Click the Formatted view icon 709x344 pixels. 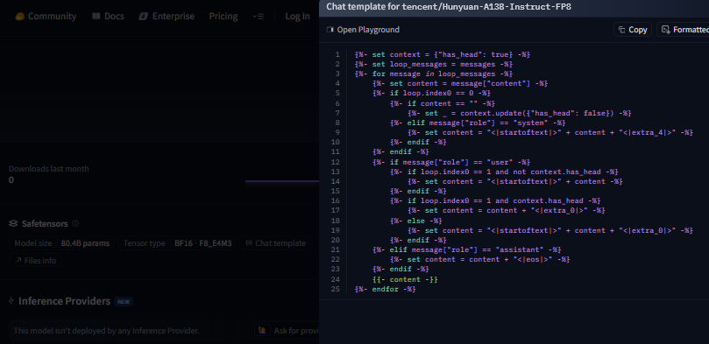pyautogui.click(x=665, y=30)
